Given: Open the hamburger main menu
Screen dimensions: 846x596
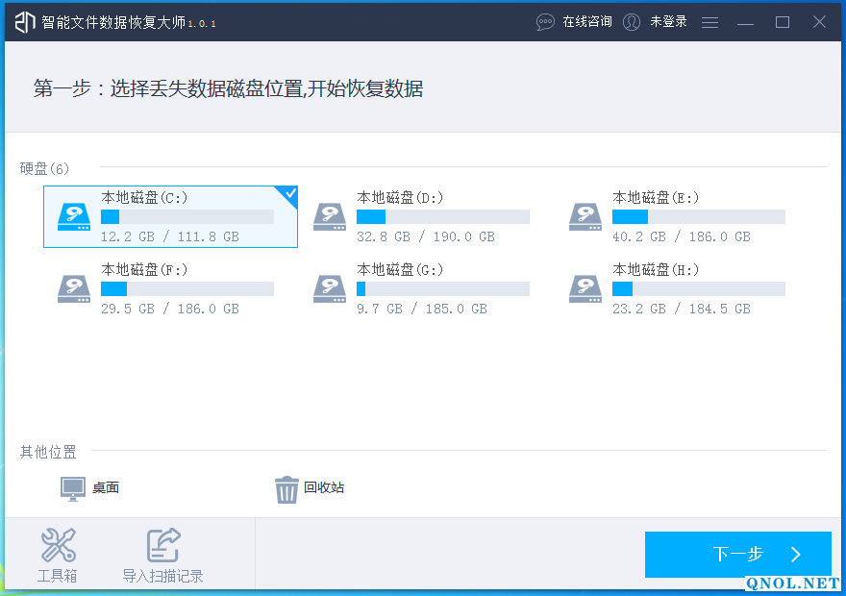Looking at the screenshot, I should click(x=709, y=22).
